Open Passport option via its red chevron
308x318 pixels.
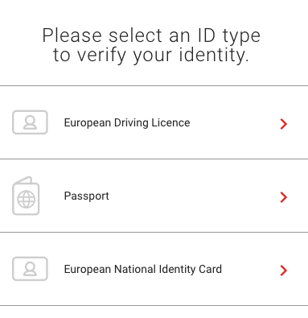click(284, 197)
